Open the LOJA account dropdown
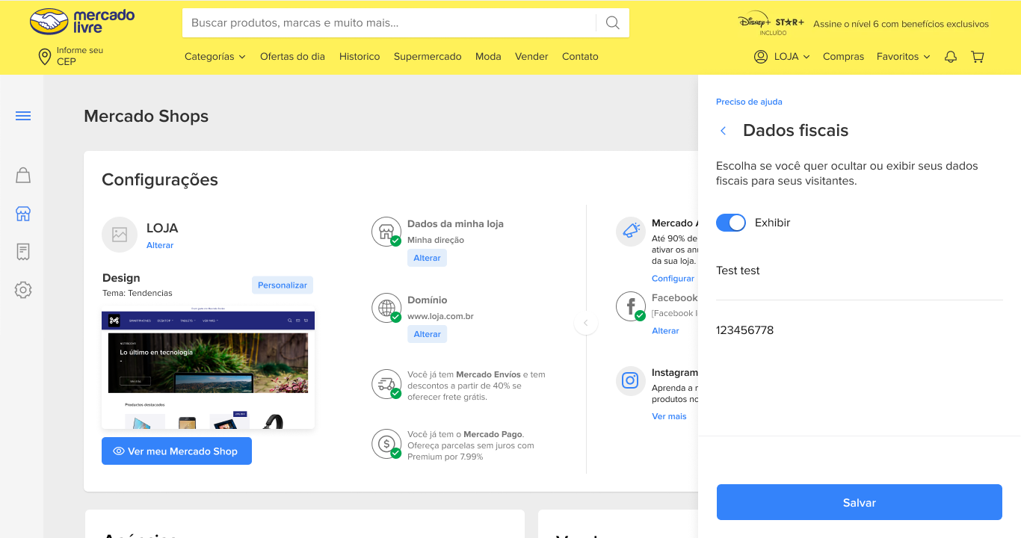This screenshot has width=1021, height=538. pos(792,57)
